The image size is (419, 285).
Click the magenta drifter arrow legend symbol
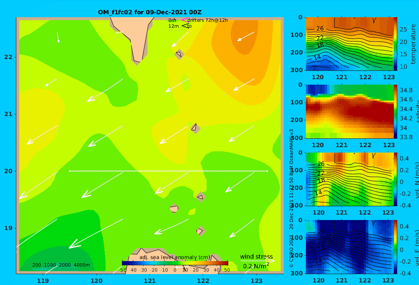click(185, 20)
